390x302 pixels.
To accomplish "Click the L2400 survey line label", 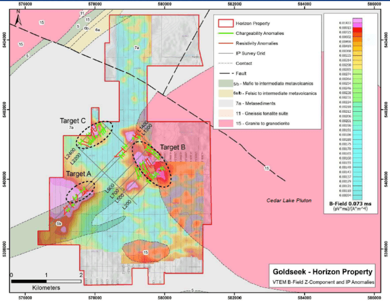I will tap(70, 154).
